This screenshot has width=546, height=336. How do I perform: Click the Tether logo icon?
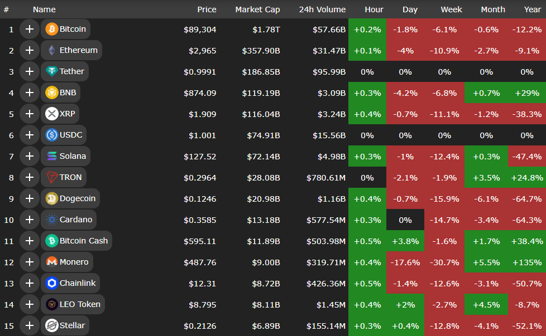(51, 71)
